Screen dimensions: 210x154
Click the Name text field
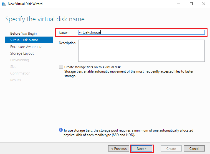click(x=141, y=32)
